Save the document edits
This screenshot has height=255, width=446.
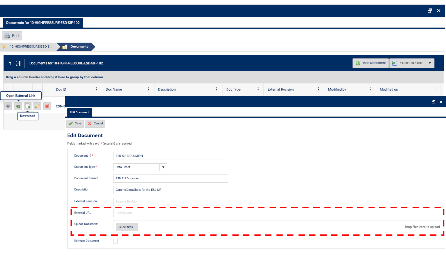pyautogui.click(x=75, y=123)
